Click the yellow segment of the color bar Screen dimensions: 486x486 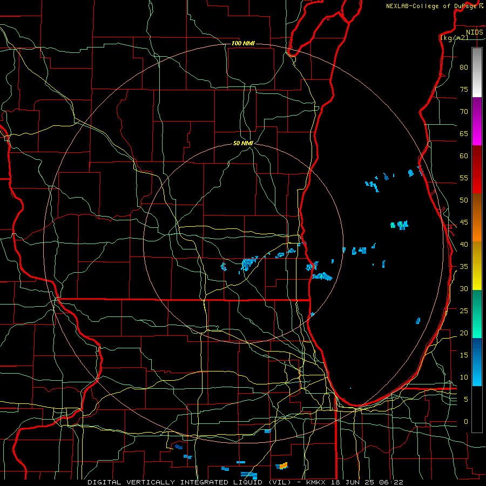[x=477, y=266]
